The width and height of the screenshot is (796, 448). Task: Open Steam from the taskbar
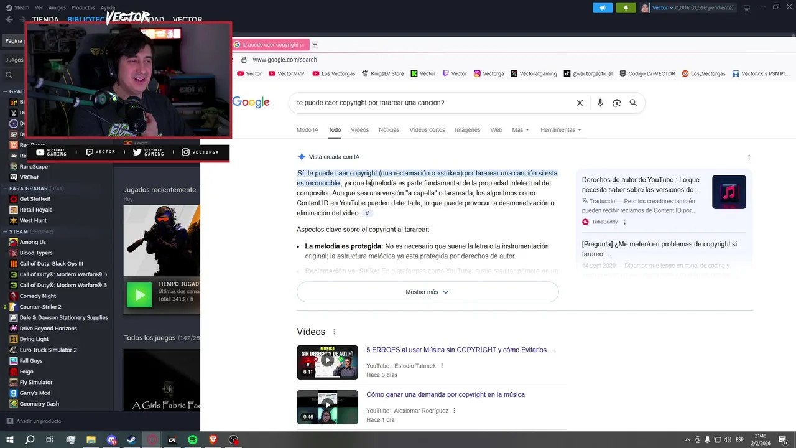pos(132,440)
